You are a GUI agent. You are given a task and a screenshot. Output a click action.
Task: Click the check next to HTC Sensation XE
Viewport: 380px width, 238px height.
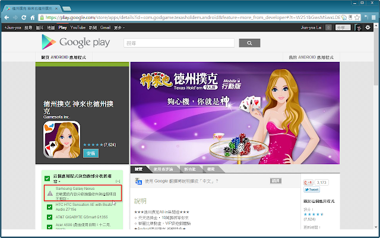(50, 207)
